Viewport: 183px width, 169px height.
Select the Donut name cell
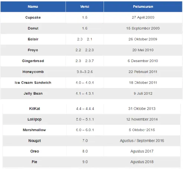pyautogui.click(x=33, y=28)
